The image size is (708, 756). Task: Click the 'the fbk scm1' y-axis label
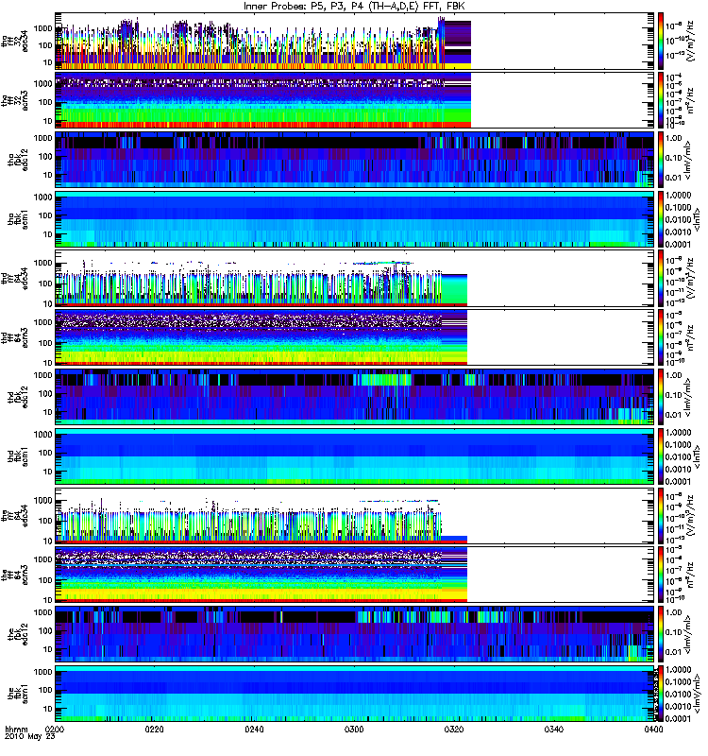tap(18, 694)
